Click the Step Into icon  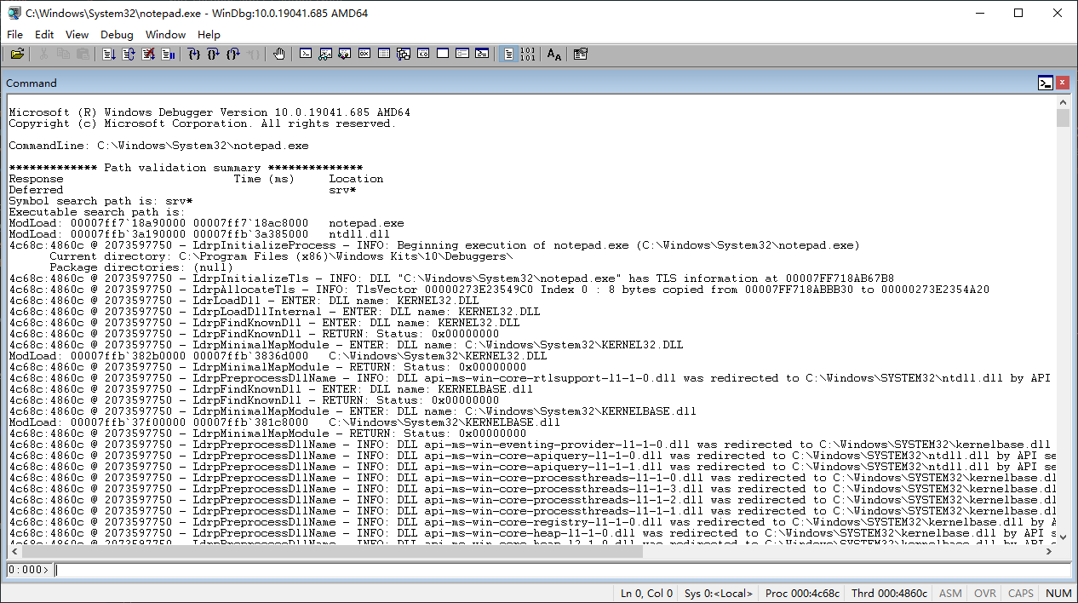(x=194, y=54)
